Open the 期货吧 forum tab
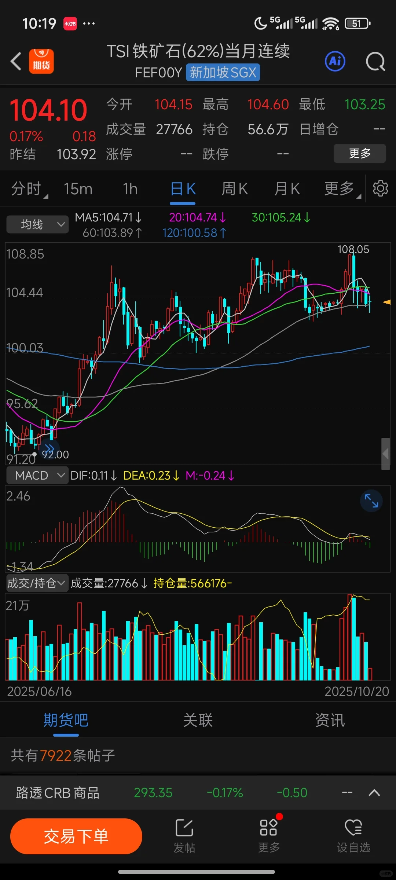 tap(66, 720)
